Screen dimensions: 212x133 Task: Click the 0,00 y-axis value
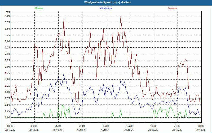pos(7,118)
